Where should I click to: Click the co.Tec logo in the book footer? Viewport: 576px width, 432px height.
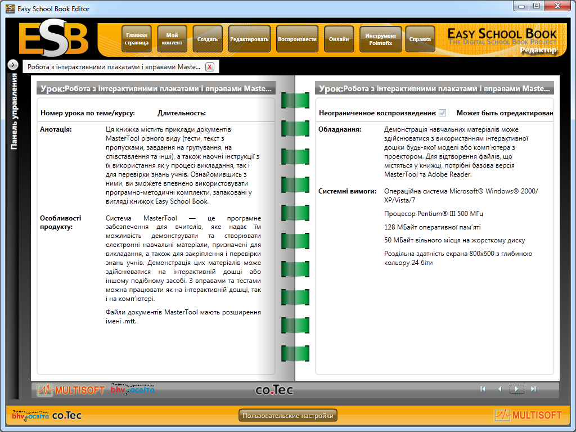click(274, 390)
